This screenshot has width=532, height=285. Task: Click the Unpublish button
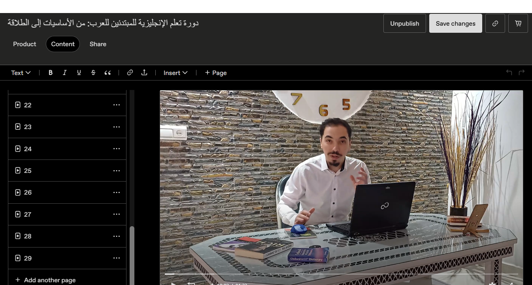tap(405, 23)
